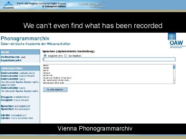Select 'Akele' in the language list
The height and width of the screenshot is (139, 186).
(x=46, y=68)
